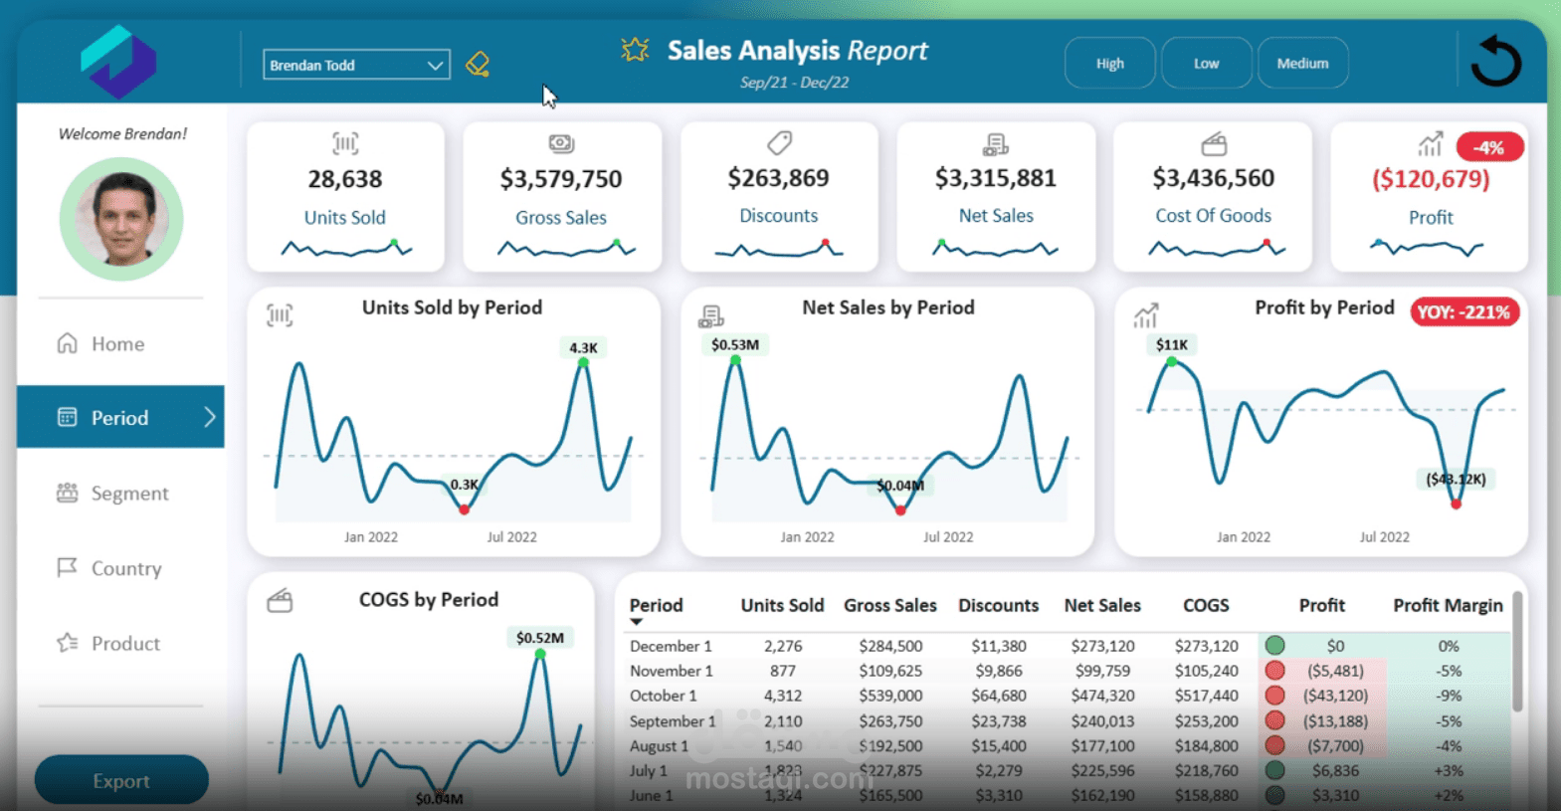Click the register icon above Net Sales card

(996, 145)
